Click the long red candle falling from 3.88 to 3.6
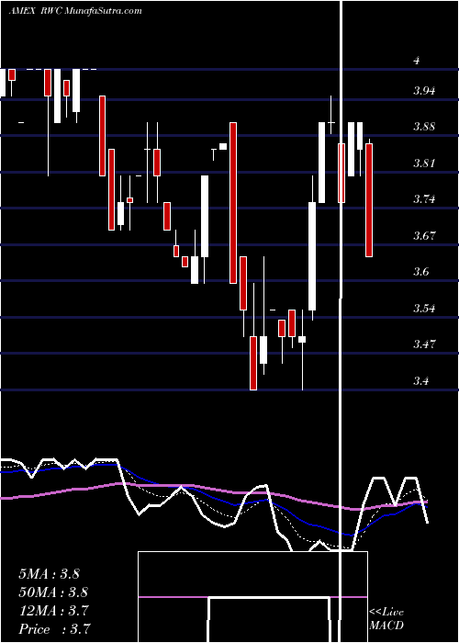The image size is (459, 643). coord(233,203)
